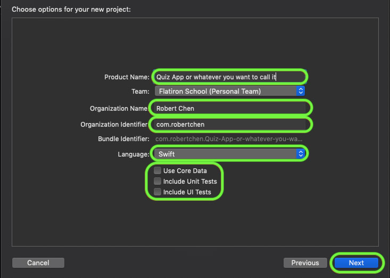Image resolution: width=390 pixels, height=278 pixels.
Task: Open the Language dropdown set to Swift
Action: point(229,154)
